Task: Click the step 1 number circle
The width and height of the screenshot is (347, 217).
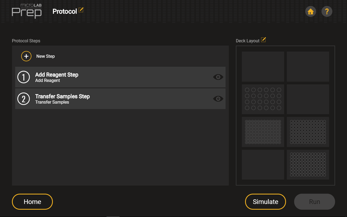Action: (x=23, y=77)
